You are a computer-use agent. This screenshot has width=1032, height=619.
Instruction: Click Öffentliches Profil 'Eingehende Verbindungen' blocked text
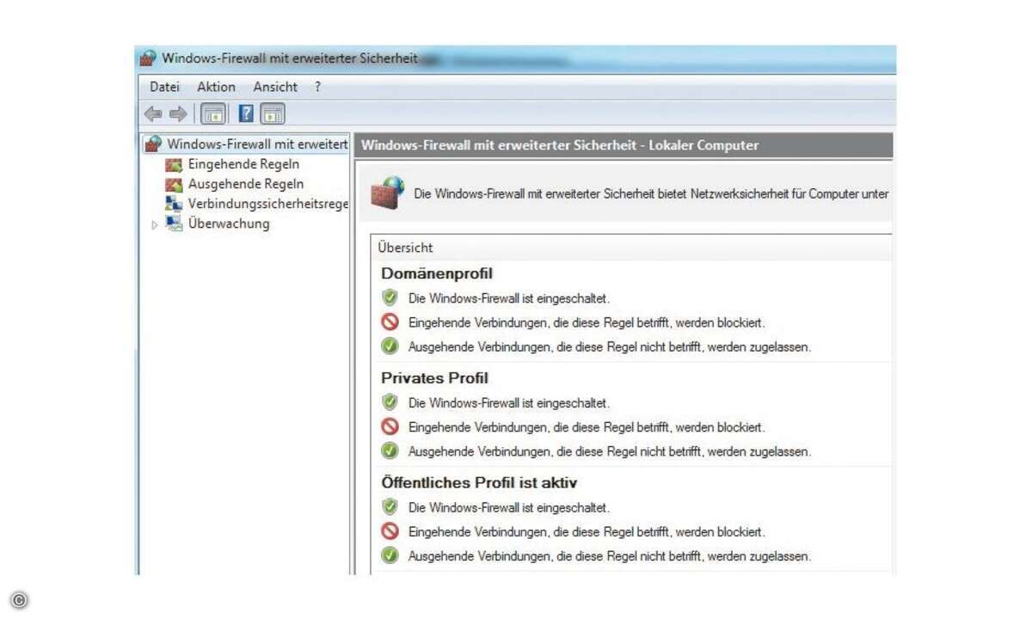click(x=587, y=532)
